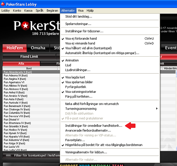The height and width of the screenshot is (166, 177).
Task: Toggle Visa ej vinnande hand
Action: [110, 43]
